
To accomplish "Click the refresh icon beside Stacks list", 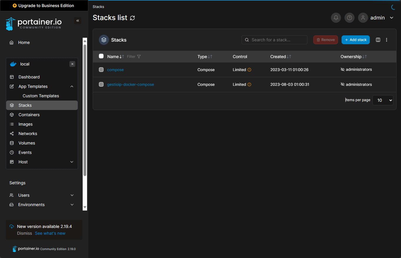I will coord(132,18).
